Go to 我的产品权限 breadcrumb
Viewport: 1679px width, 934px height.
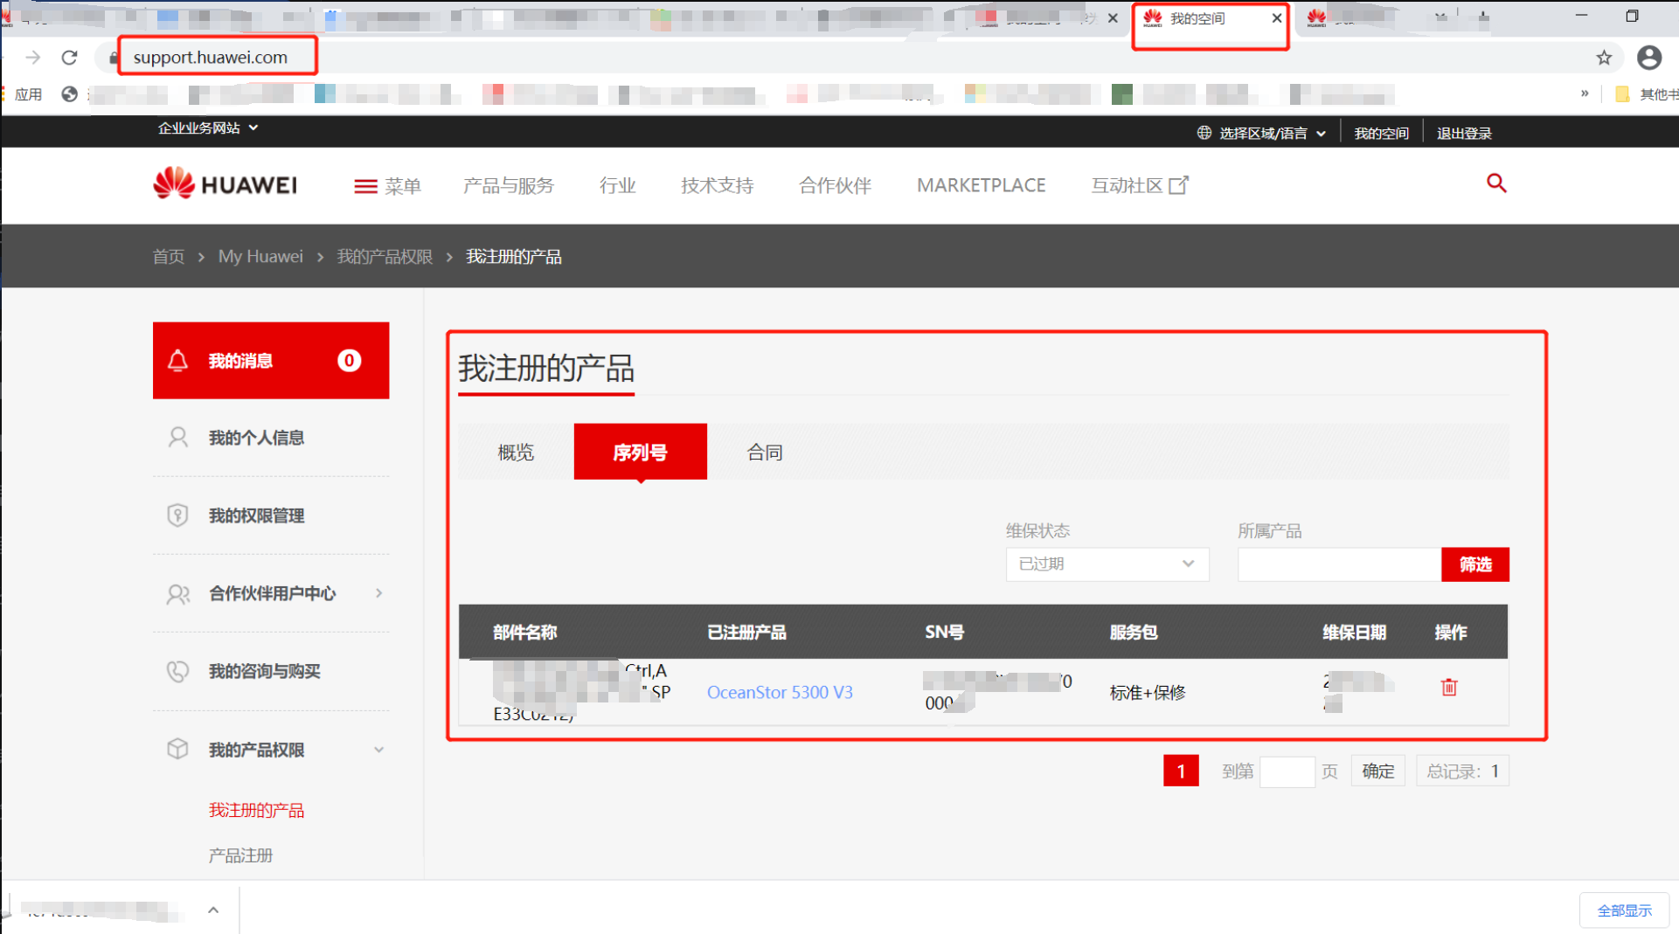[x=385, y=256]
